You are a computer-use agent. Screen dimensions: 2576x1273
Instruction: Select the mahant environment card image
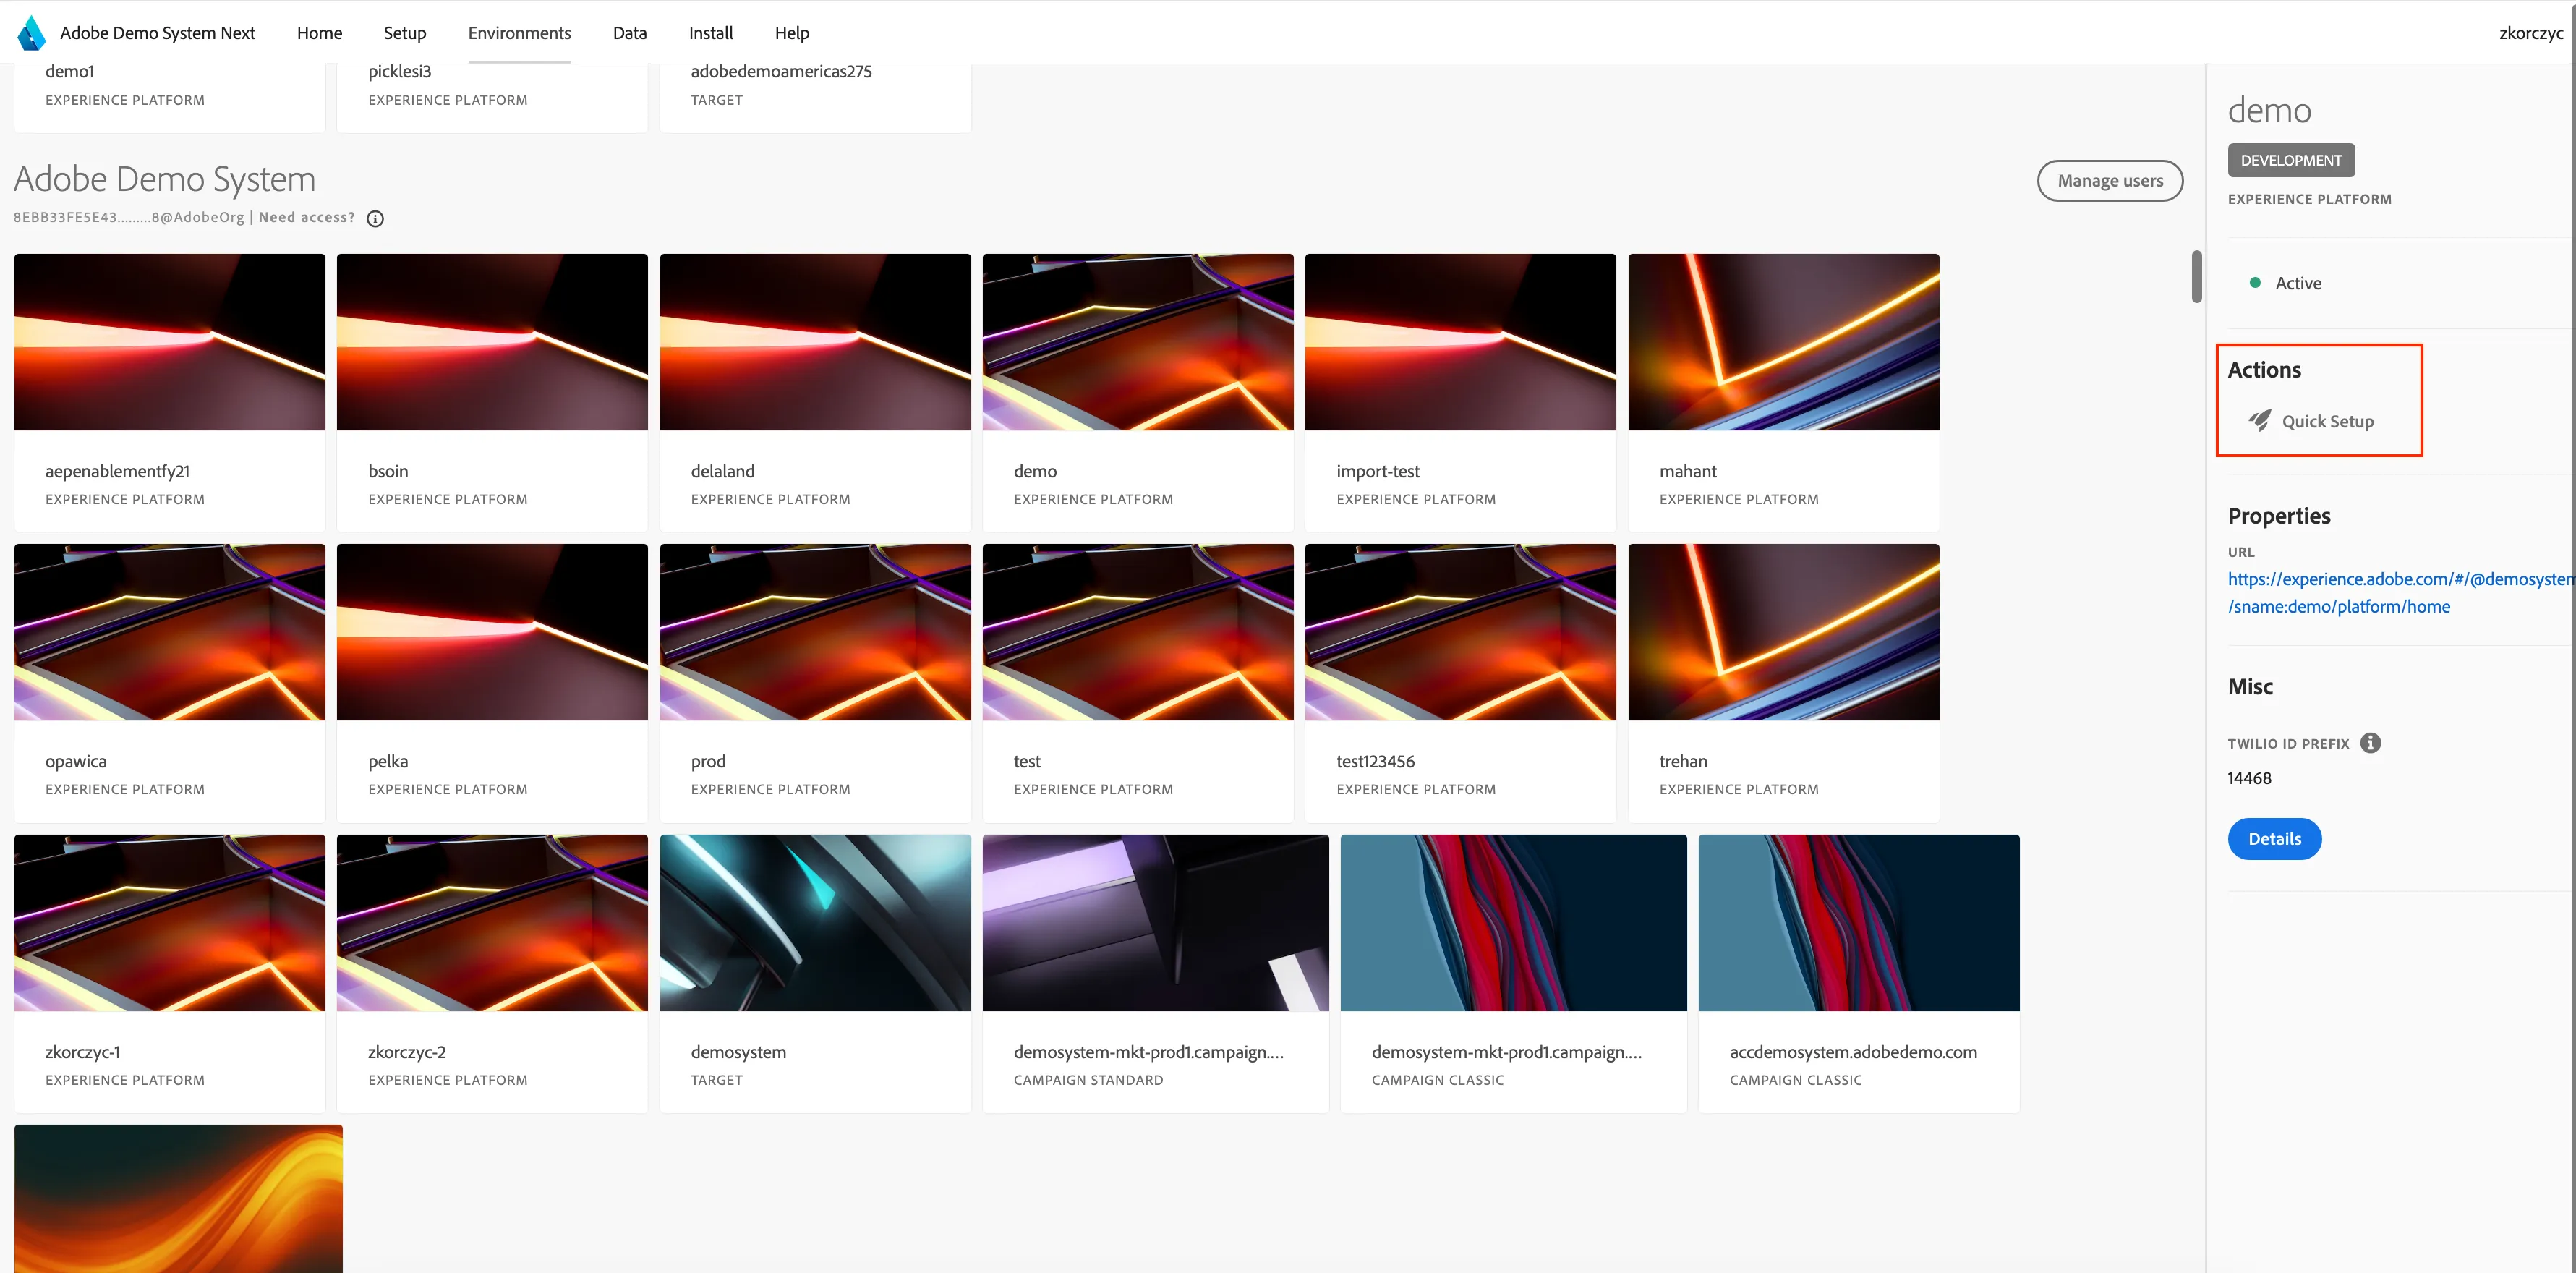[x=1783, y=342]
